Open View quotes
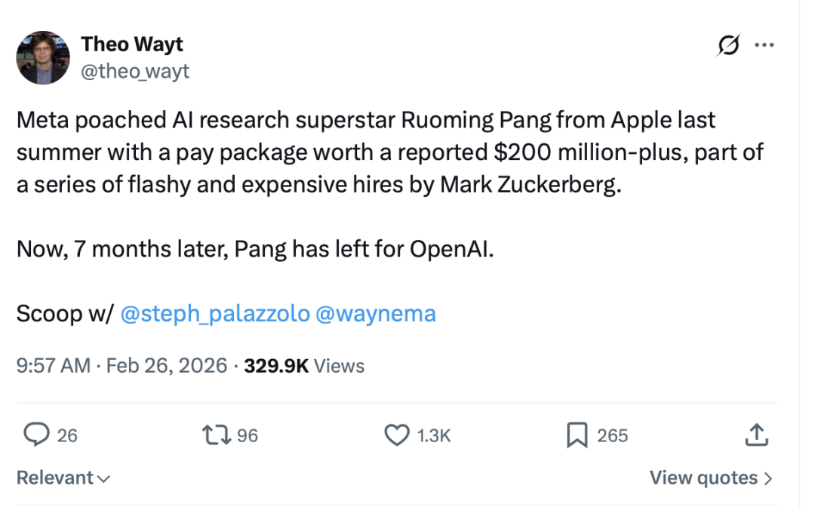 pos(711,478)
